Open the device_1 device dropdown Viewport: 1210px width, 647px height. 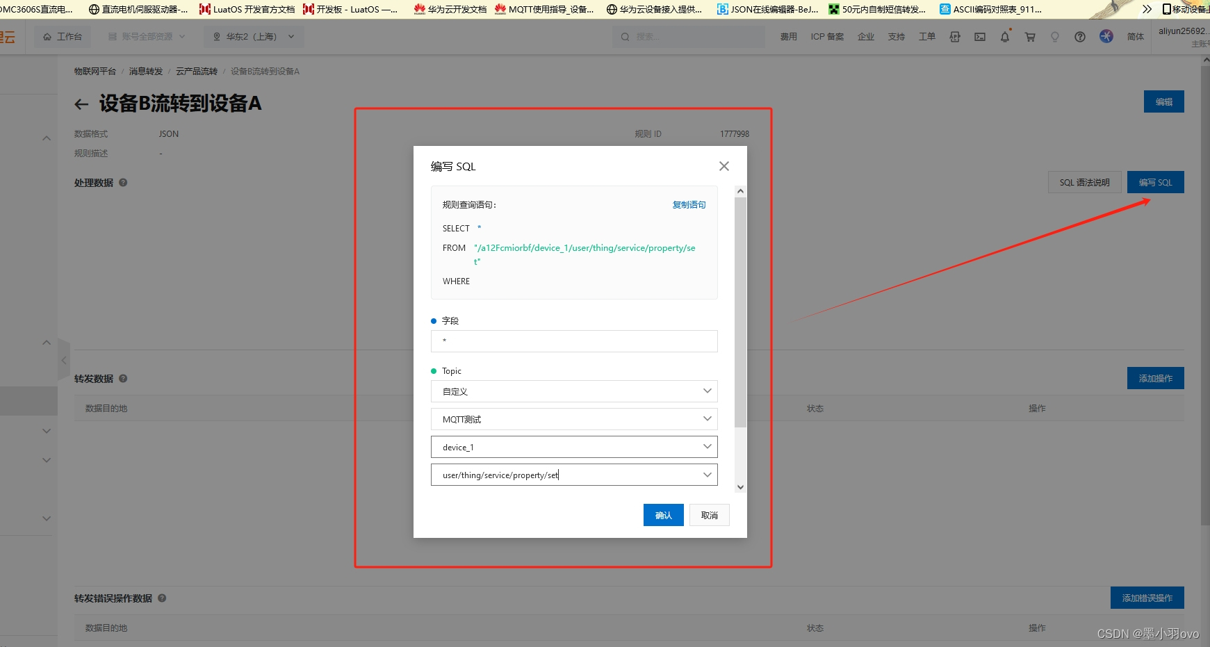[x=574, y=447]
